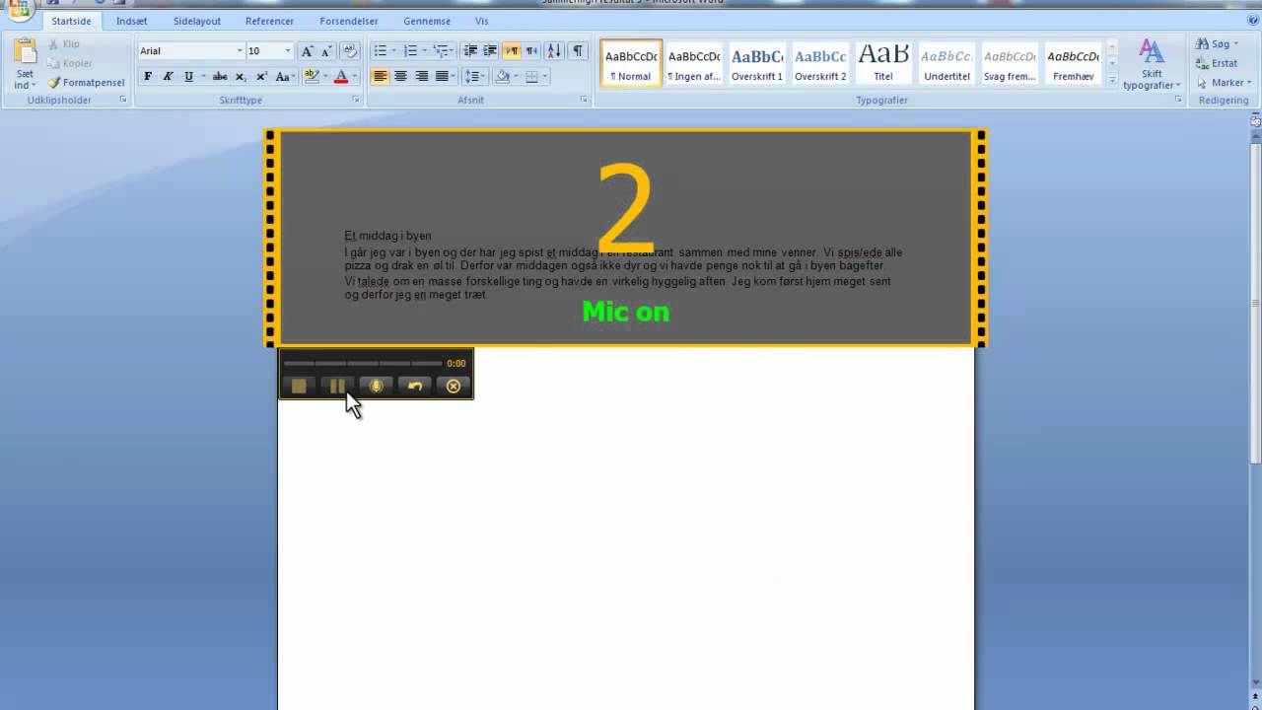Toggle underline formatting
This screenshot has height=710, width=1262.
click(x=188, y=76)
